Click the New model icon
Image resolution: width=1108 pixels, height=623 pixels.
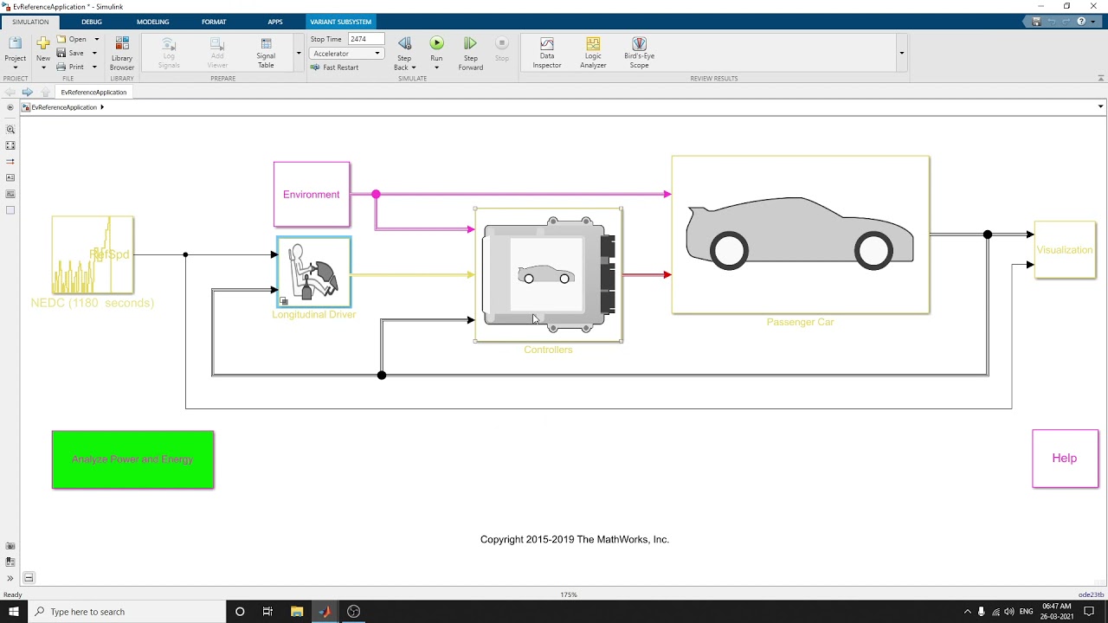(x=43, y=43)
